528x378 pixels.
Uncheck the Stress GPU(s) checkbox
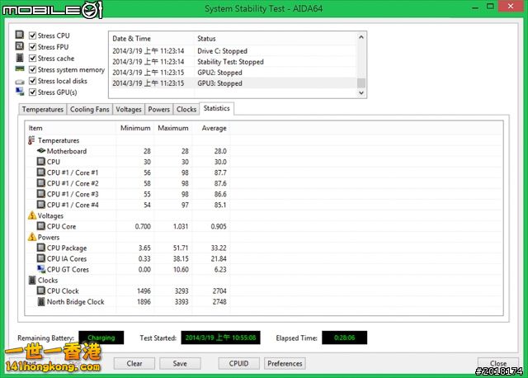click(33, 92)
